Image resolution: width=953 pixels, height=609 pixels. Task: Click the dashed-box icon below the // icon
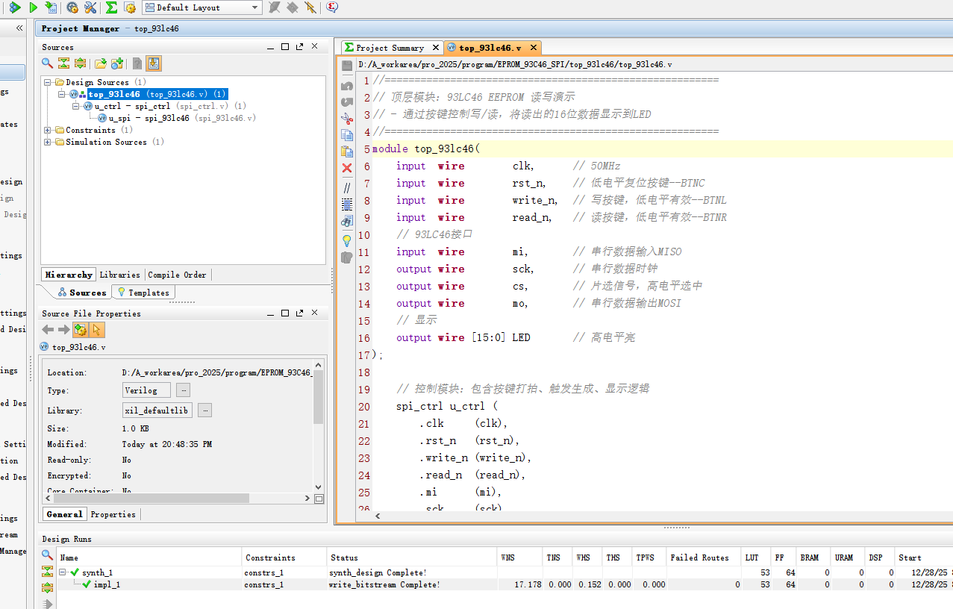(x=347, y=204)
